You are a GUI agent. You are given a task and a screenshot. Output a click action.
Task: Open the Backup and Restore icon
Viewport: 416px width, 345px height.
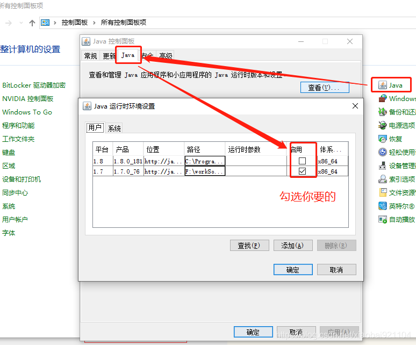click(x=382, y=112)
